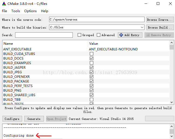This screenshot has width=175, height=139.
Task: Enable the Advanced checkbox
Action: [98, 35]
